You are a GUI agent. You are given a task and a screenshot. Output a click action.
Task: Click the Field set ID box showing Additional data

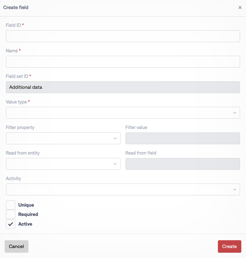pos(123,87)
